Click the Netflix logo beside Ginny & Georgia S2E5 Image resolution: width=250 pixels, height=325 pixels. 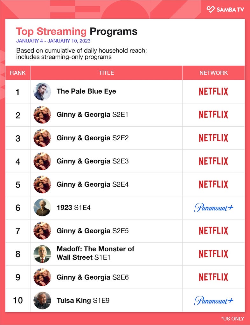[213, 231]
